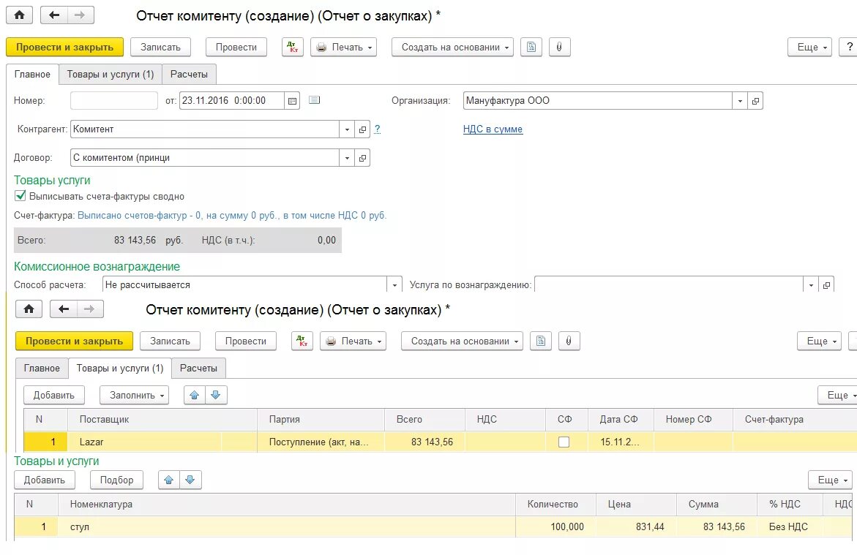Toggle Выписывать счета-фактуры сводно checkbox
Screen dimensions: 857x555
pyautogui.click(x=20, y=195)
